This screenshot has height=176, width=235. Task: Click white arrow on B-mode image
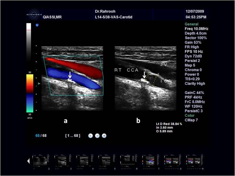click(144, 75)
